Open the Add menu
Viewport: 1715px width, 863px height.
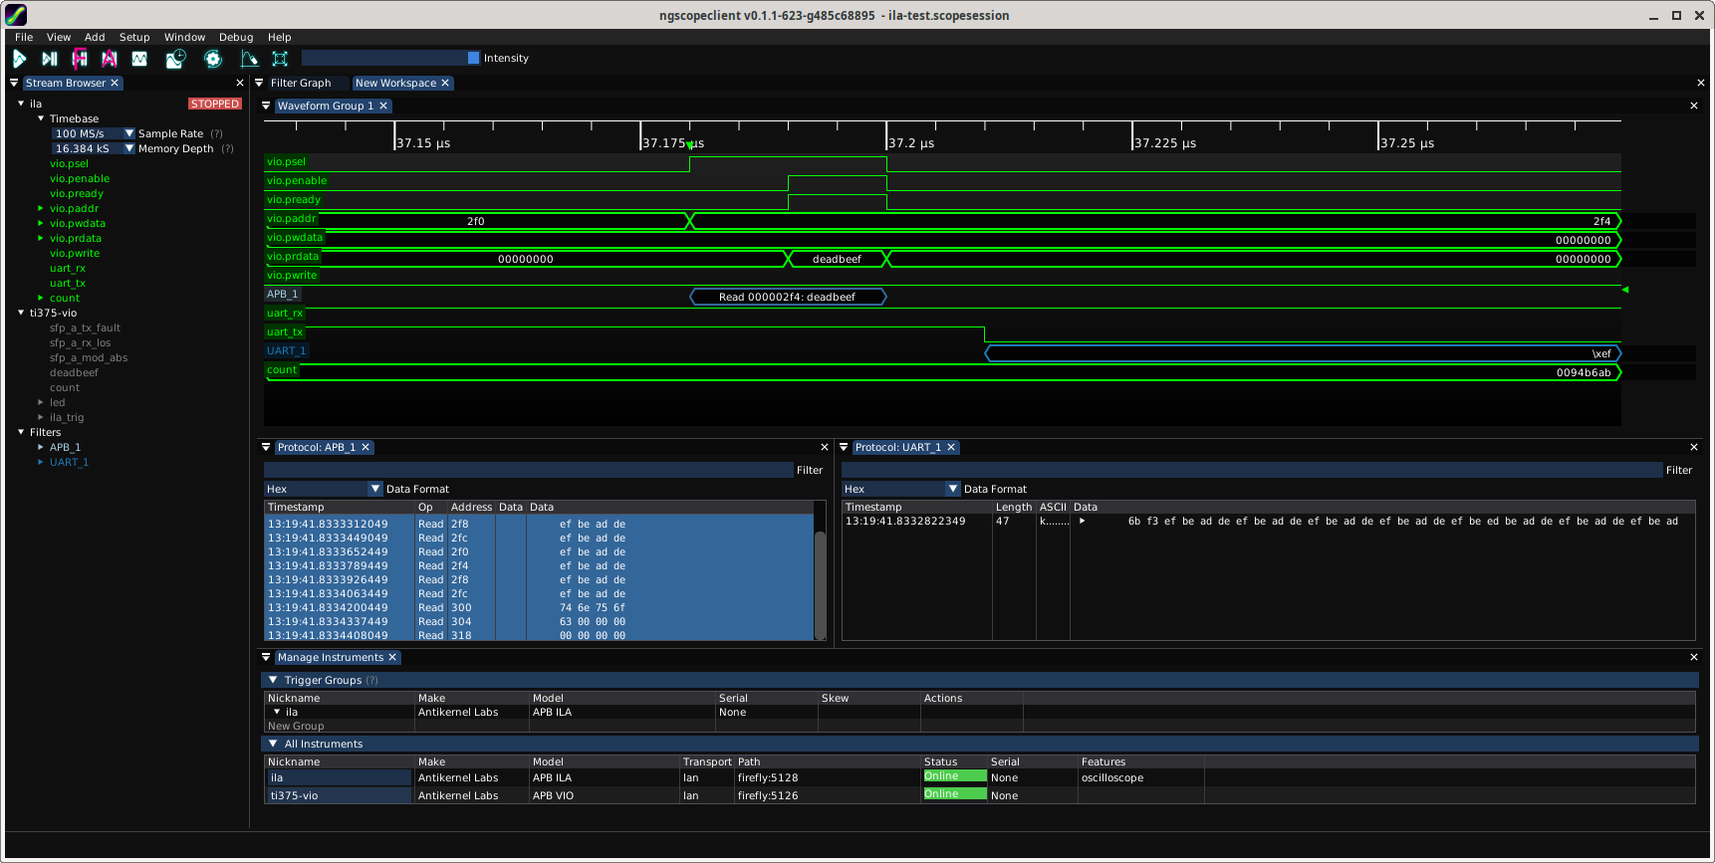[95, 38]
